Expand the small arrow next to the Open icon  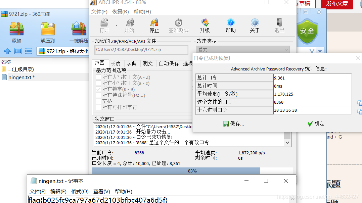point(117,26)
